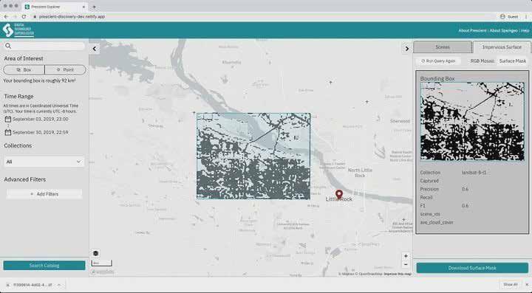Open end date calendar icon

tap(8, 132)
